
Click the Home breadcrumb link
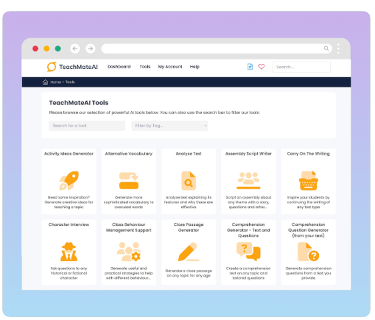pyautogui.click(x=56, y=82)
